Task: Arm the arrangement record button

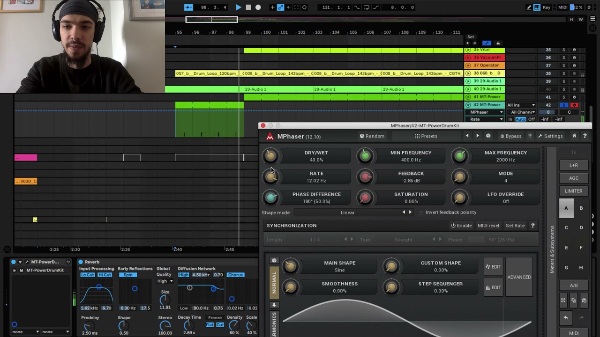Action: pos(258,7)
